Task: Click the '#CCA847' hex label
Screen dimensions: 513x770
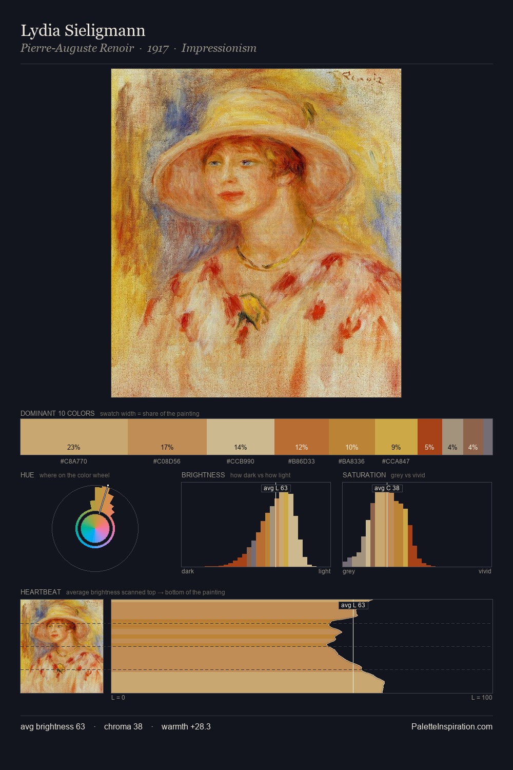Action: tap(396, 461)
